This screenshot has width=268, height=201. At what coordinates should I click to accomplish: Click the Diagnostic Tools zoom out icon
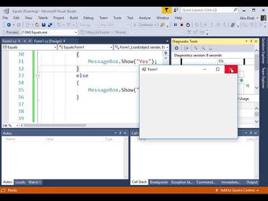point(203,49)
